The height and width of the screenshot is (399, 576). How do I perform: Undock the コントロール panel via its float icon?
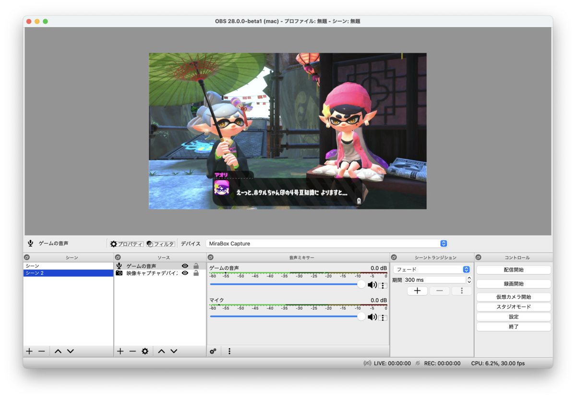[x=479, y=258]
